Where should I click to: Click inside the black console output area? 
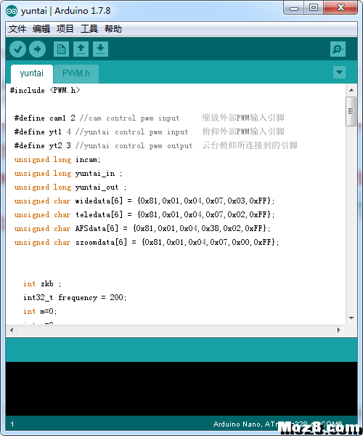point(181,389)
